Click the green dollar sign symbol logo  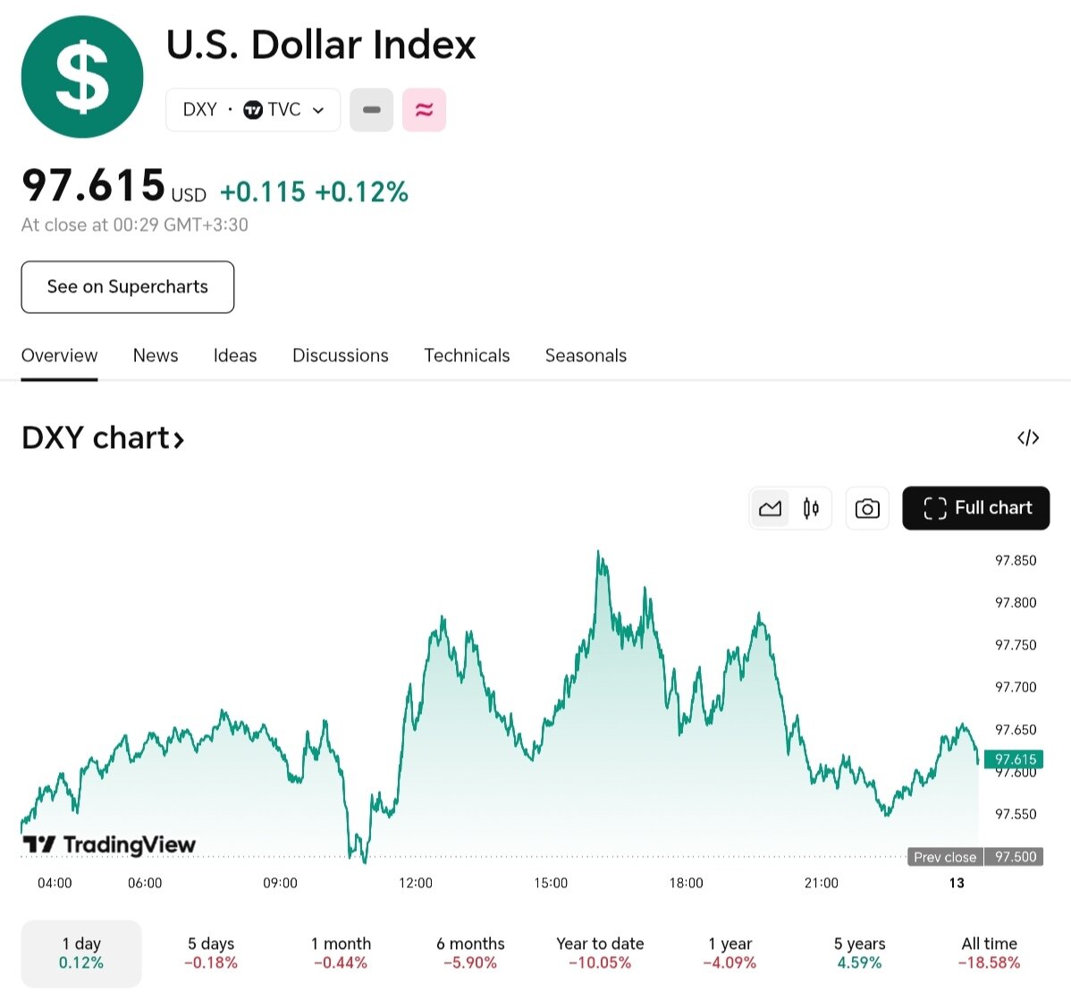coord(81,77)
